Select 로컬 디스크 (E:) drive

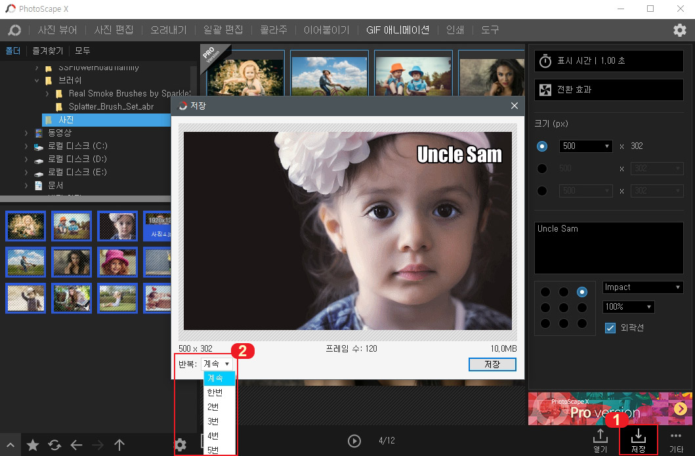click(77, 172)
